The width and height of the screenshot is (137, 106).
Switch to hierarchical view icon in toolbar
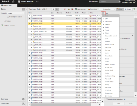57,9
